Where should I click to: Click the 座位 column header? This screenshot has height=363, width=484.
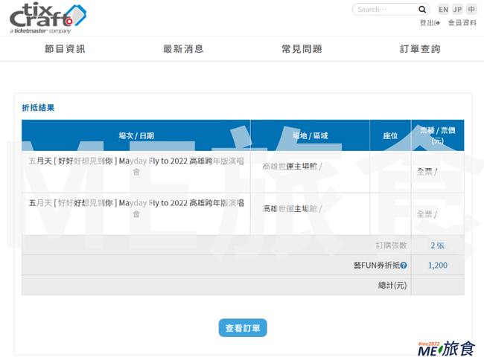point(390,135)
